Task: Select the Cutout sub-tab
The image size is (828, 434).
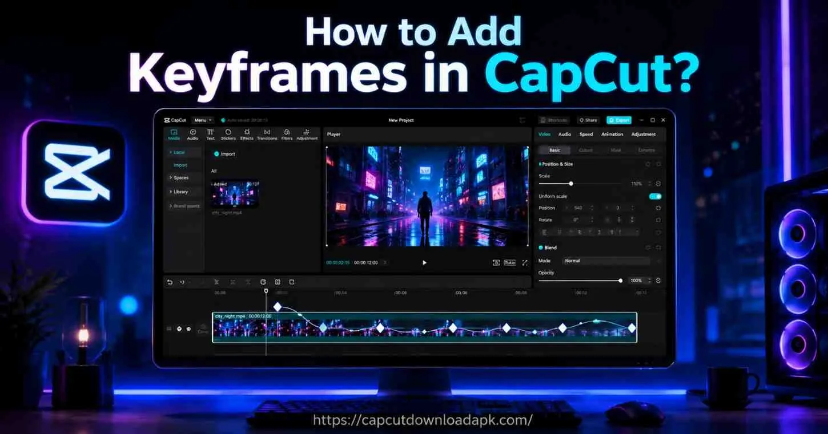Action: click(585, 150)
